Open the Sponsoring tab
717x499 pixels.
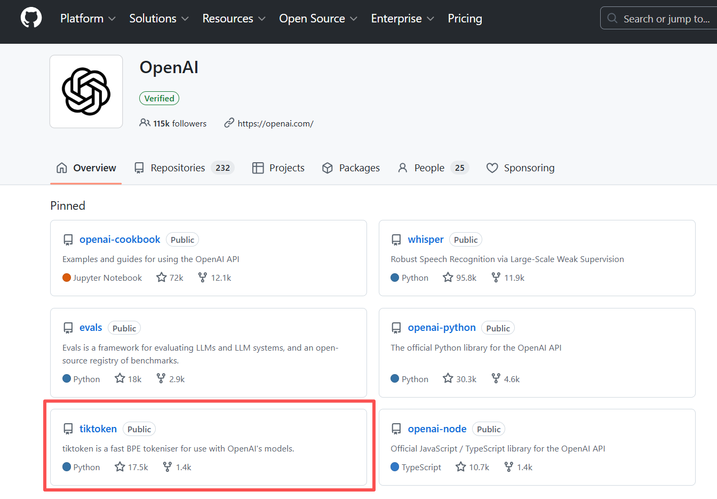pyautogui.click(x=521, y=168)
